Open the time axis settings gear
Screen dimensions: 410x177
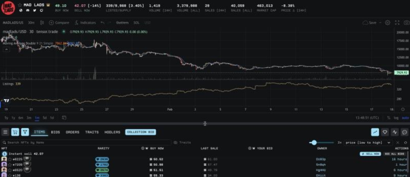pyautogui.click(x=403, y=109)
